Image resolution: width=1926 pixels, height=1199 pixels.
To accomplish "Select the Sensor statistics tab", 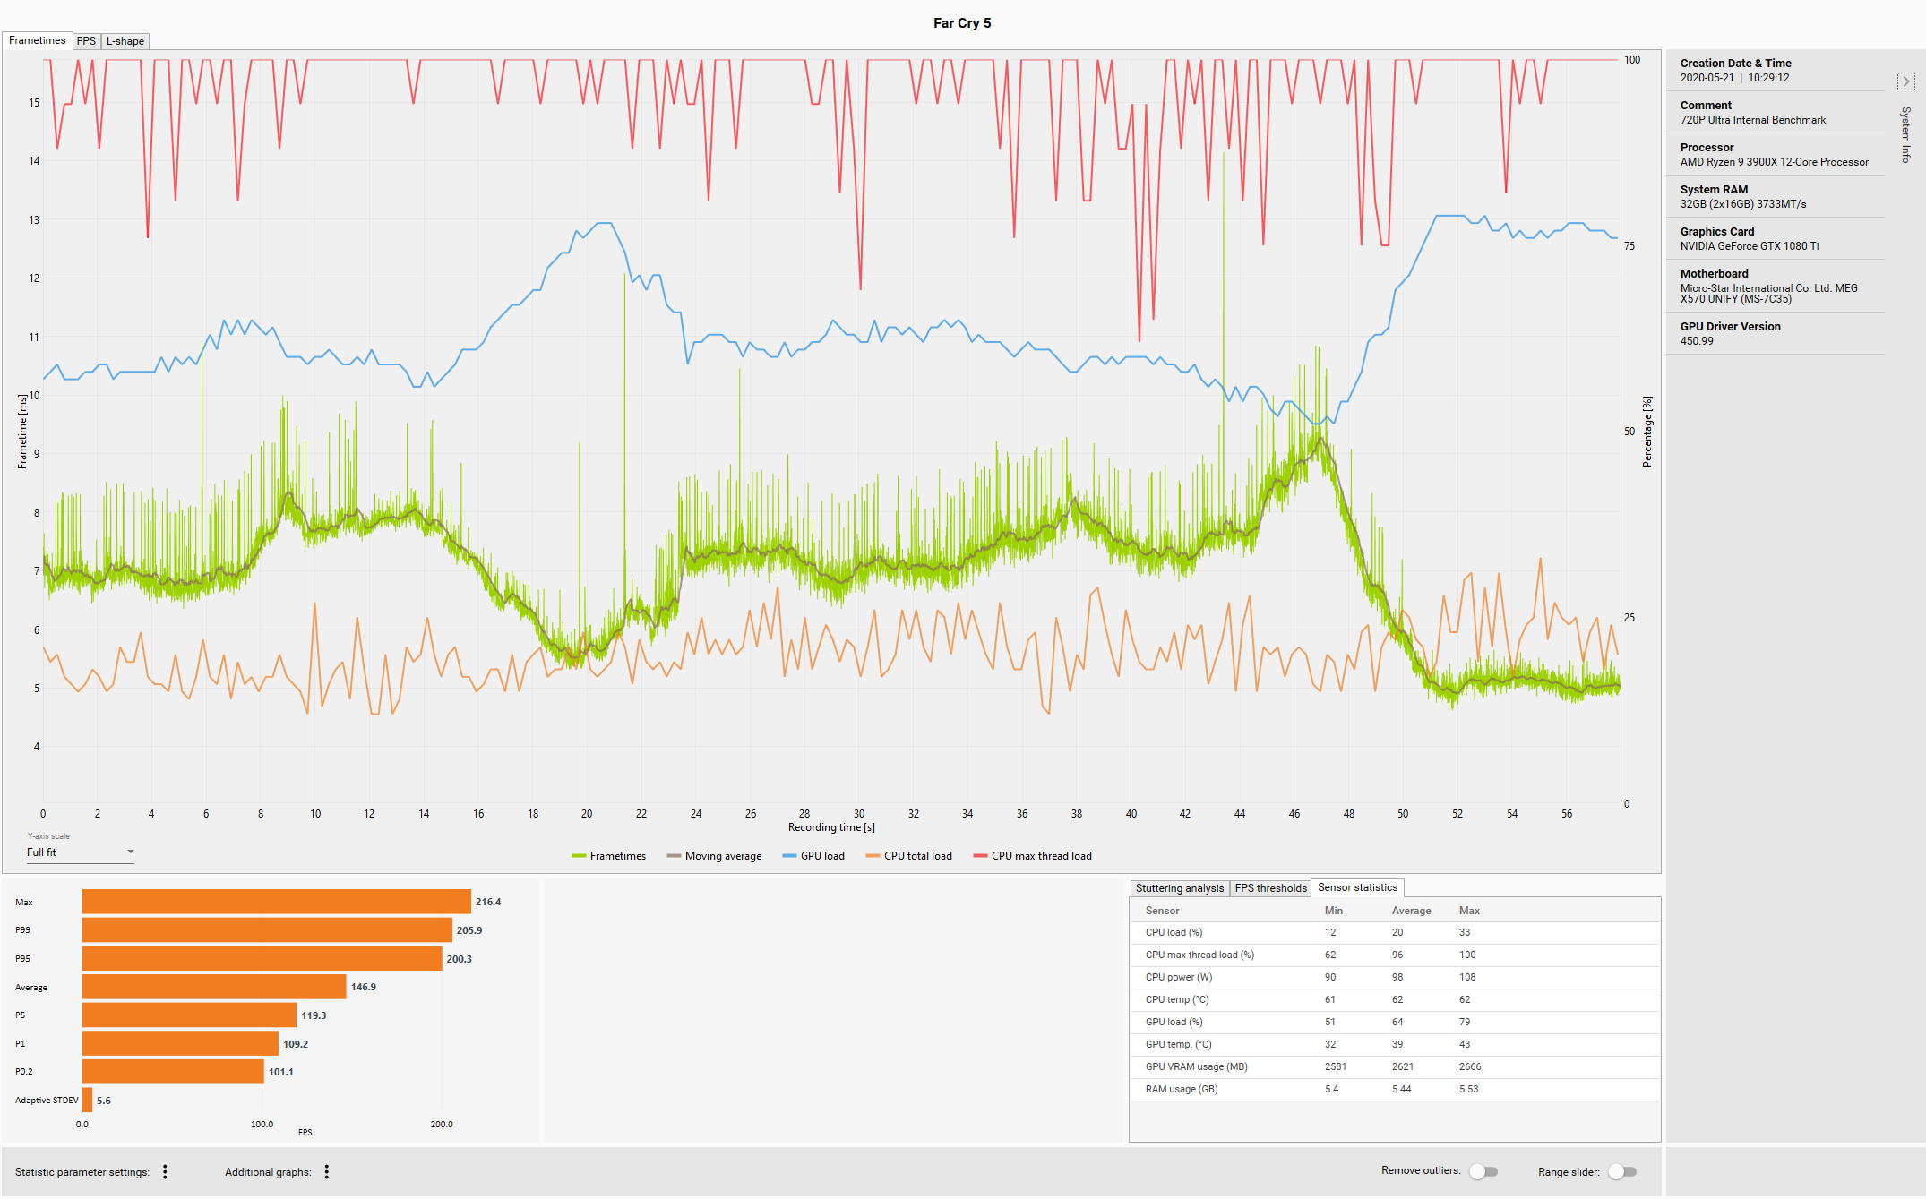I will 1357,887.
